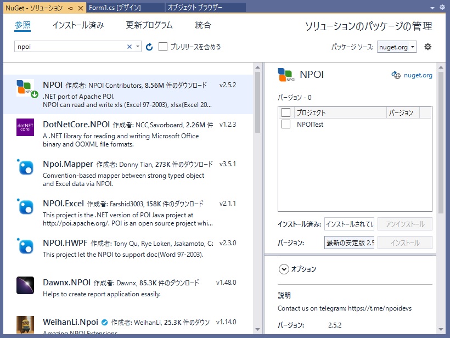The width and height of the screenshot is (450, 338).
Task: Click the NPOITest project name
Action: pyautogui.click(x=310, y=125)
